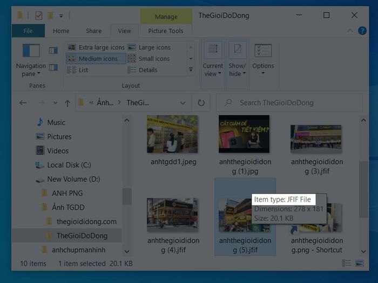This screenshot has height=283, width=378.
Task: Select the View ribbon tab
Action: (124, 31)
